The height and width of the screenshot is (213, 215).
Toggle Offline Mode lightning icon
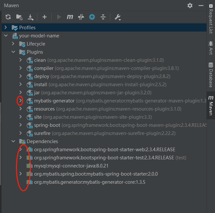(x=92, y=17)
